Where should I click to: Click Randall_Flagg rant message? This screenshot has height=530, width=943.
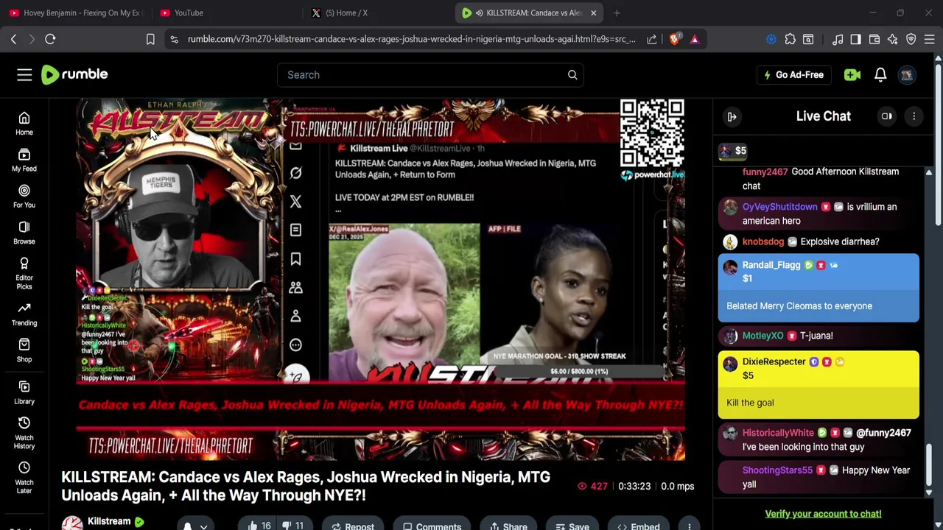(818, 288)
